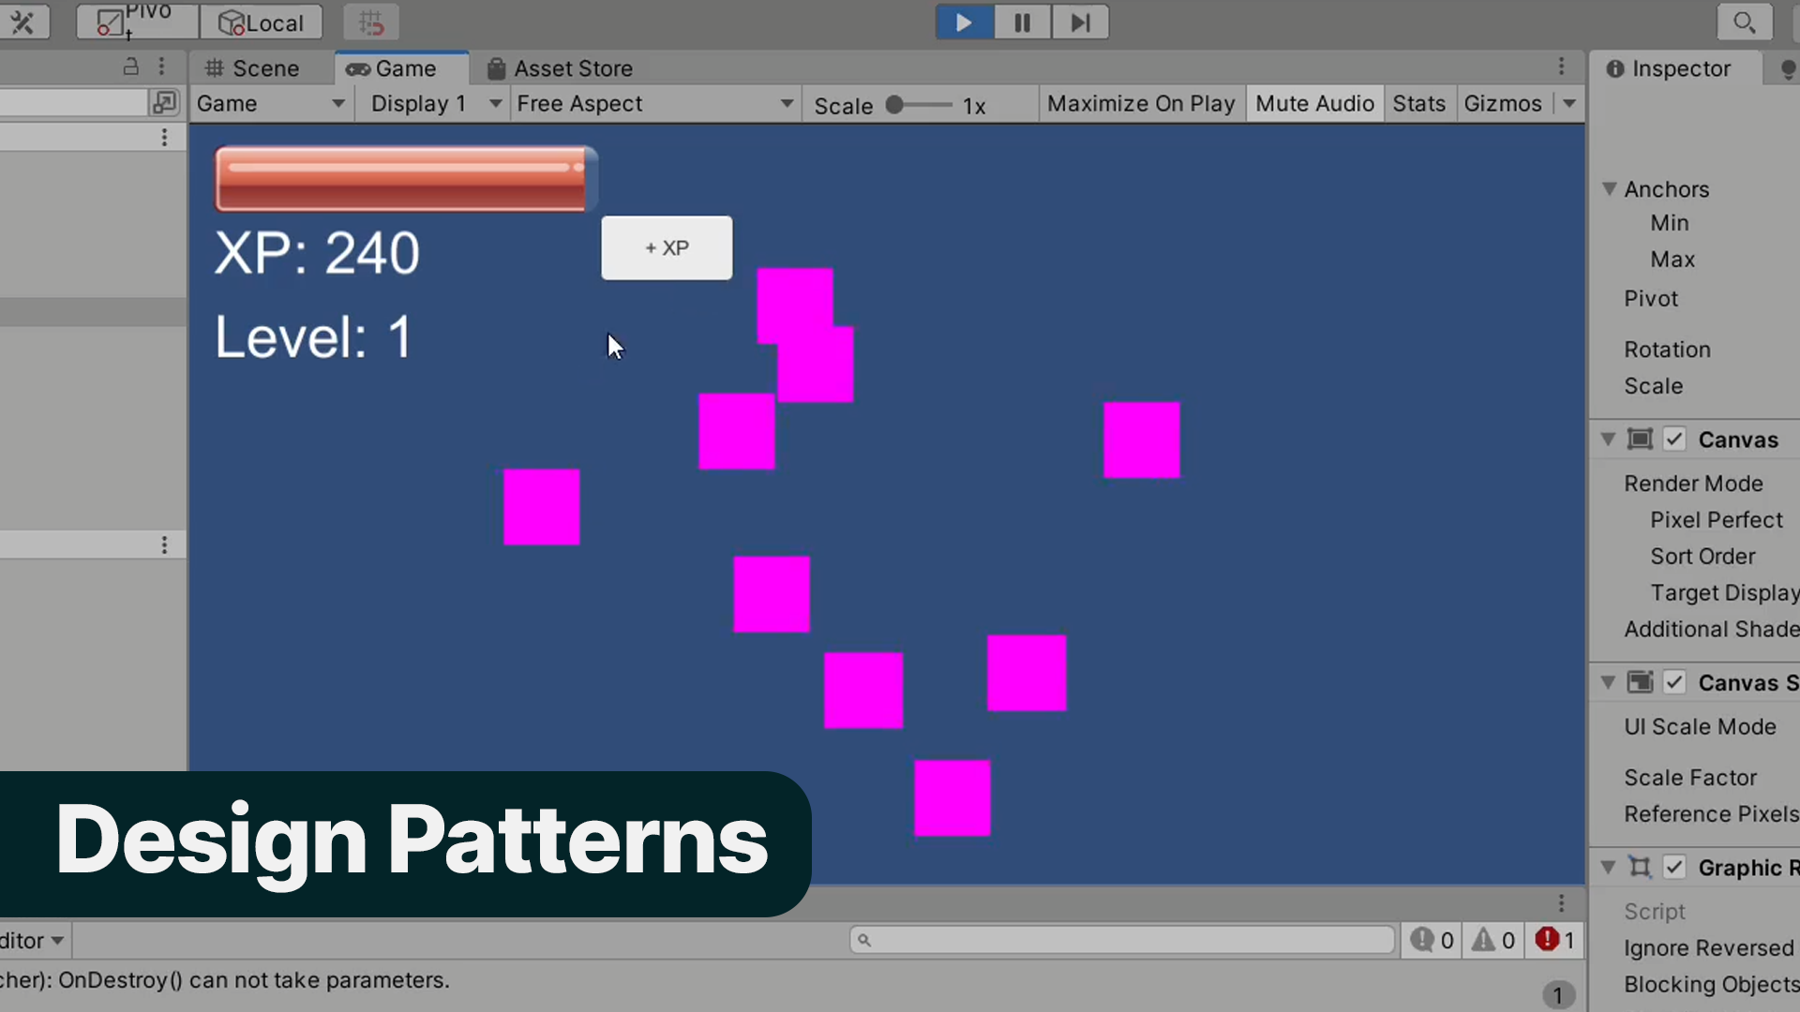Toggle console warning messages filter
The width and height of the screenshot is (1800, 1012).
point(1493,940)
